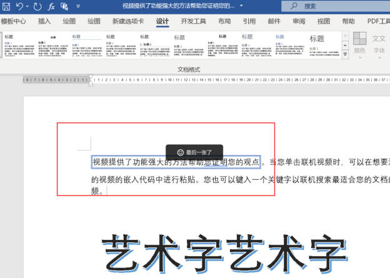Click the select objects icon next to fx
The height and width of the screenshot is (278, 390).
pyautogui.click(x=64, y=6)
